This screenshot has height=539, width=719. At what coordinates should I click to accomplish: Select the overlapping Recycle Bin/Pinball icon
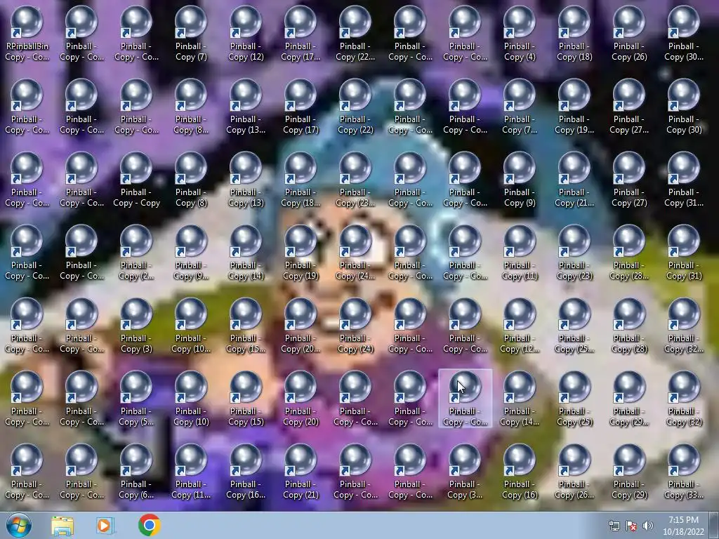27,34
